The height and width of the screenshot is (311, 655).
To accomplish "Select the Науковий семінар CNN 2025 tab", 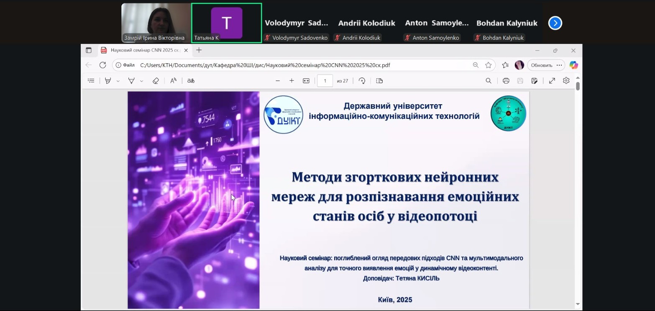I will pyautogui.click(x=144, y=50).
